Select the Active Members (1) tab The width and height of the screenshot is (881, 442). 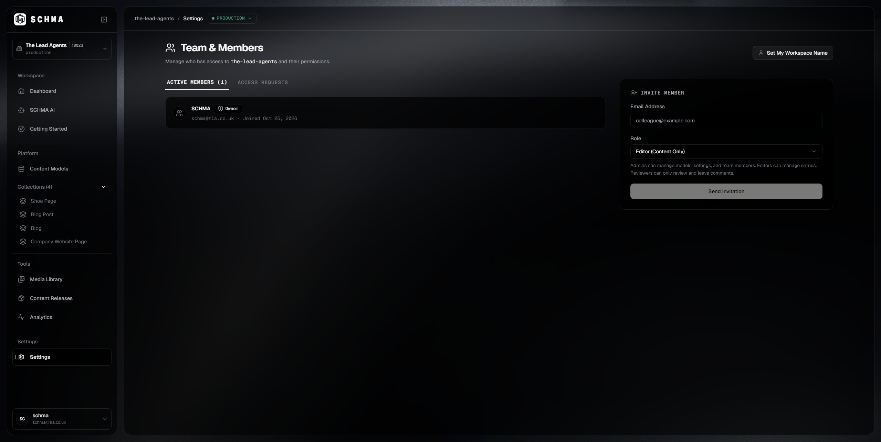point(197,82)
